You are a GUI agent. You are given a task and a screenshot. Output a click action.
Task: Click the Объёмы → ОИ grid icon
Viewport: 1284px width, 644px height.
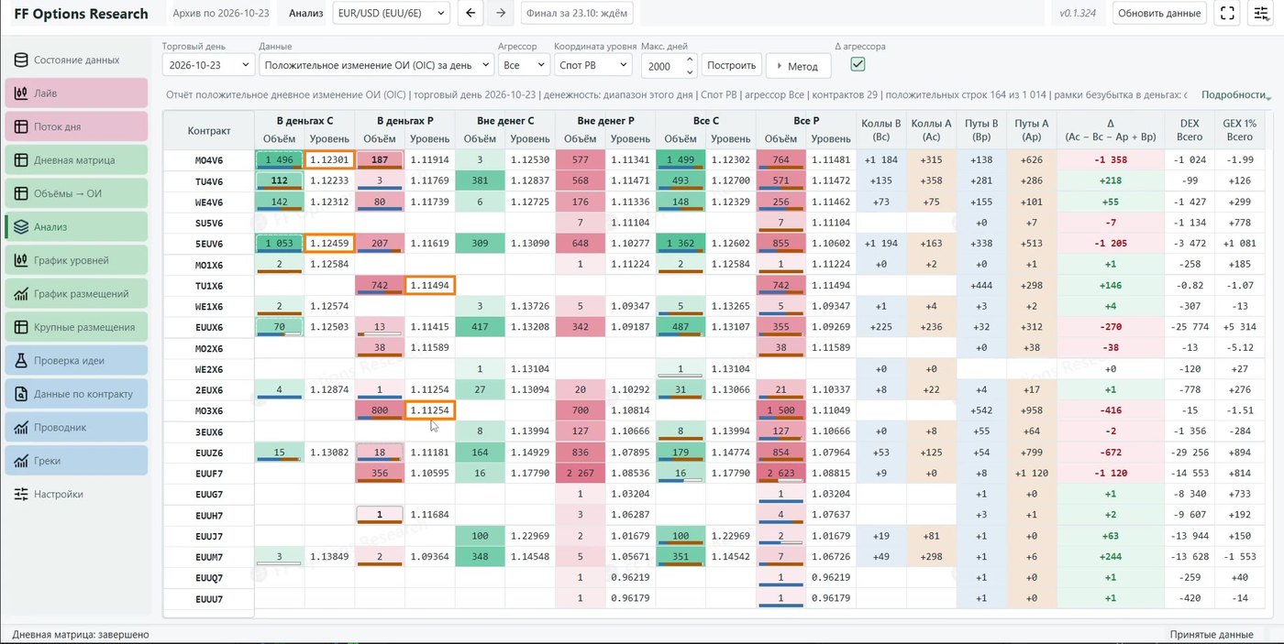click(20, 193)
